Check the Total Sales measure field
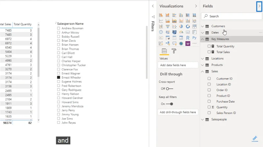Screen dimensions: 263x147 [x=209, y=52]
